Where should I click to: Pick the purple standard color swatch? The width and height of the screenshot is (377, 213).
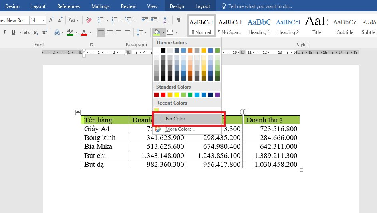pyautogui.click(x=217, y=95)
